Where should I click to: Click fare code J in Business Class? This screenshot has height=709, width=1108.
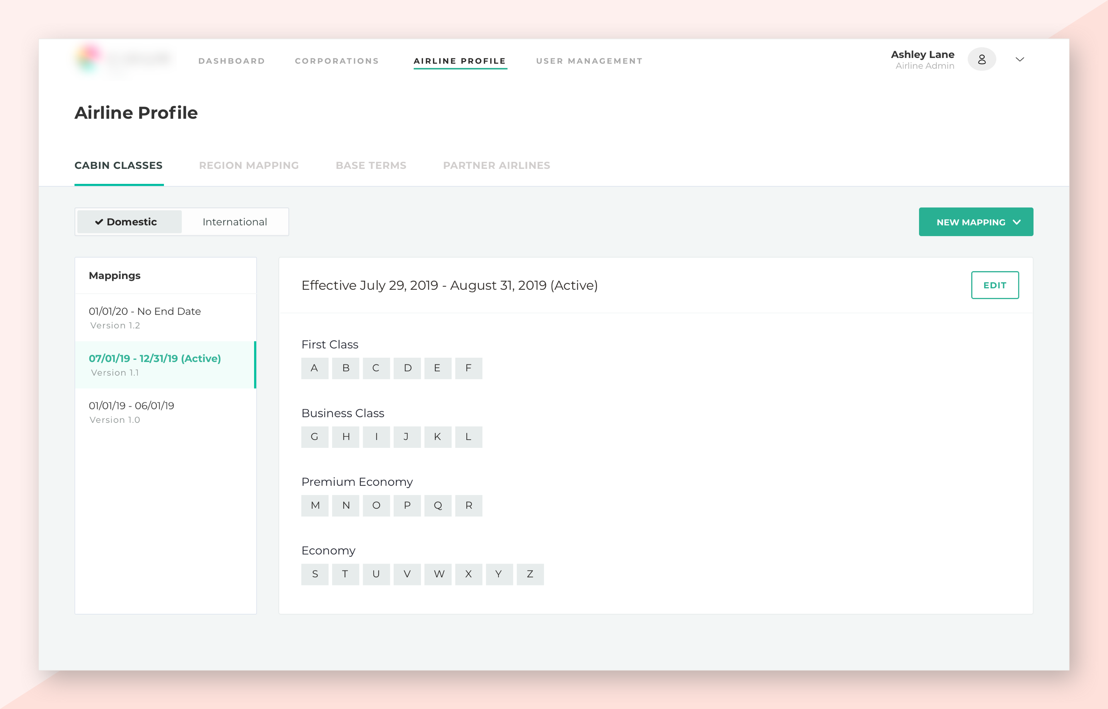click(407, 437)
